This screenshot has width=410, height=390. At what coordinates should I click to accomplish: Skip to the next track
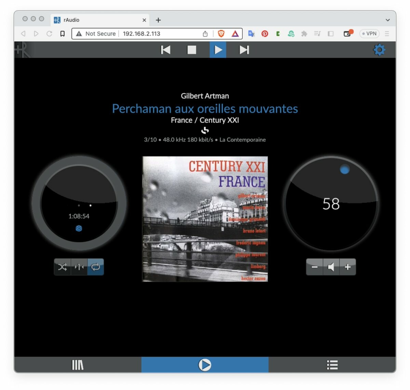244,50
